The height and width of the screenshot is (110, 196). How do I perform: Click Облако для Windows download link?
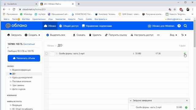click(x=161, y=26)
